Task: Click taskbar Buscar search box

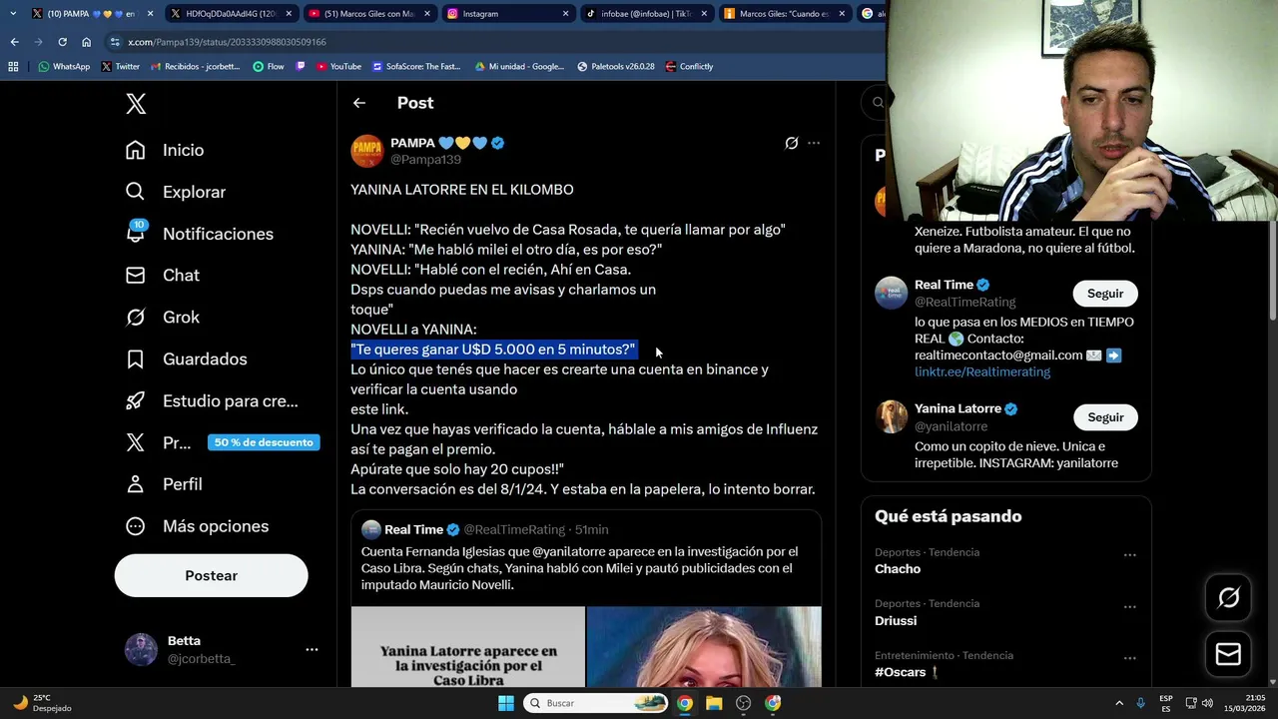Action: [x=595, y=703]
